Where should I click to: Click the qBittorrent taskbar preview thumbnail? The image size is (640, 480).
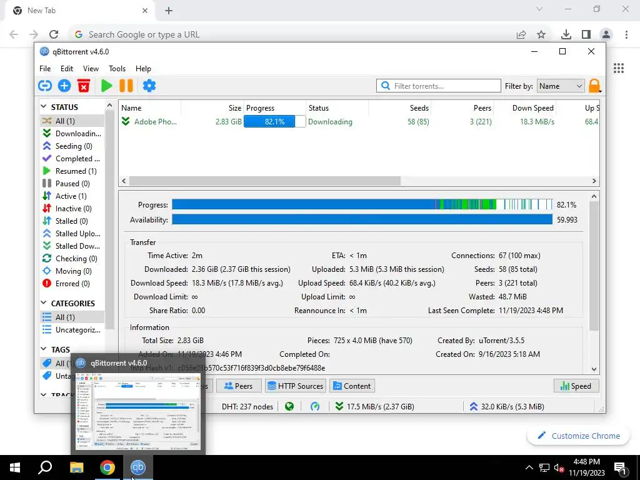click(x=138, y=411)
